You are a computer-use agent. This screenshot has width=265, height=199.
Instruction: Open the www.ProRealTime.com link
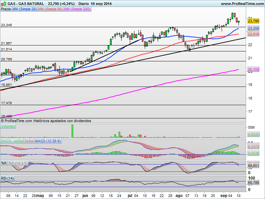[242, 4]
